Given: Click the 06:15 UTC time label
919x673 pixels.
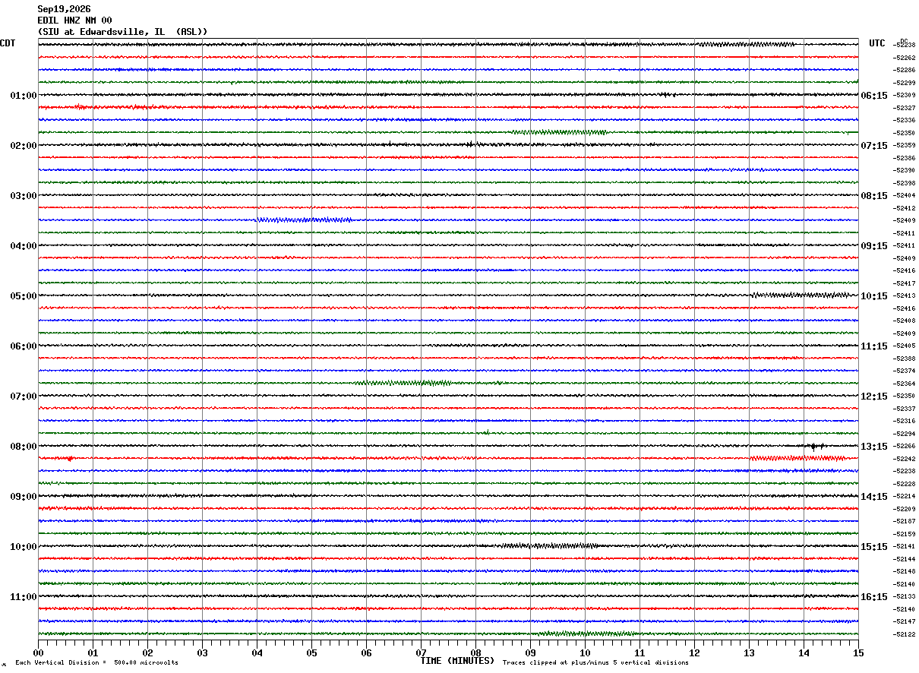Looking at the screenshot, I should (873, 95).
